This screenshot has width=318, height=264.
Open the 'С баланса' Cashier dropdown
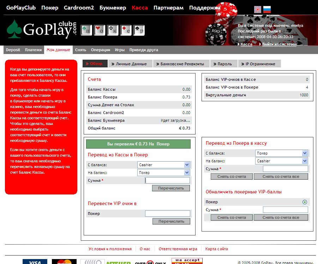[164, 165]
